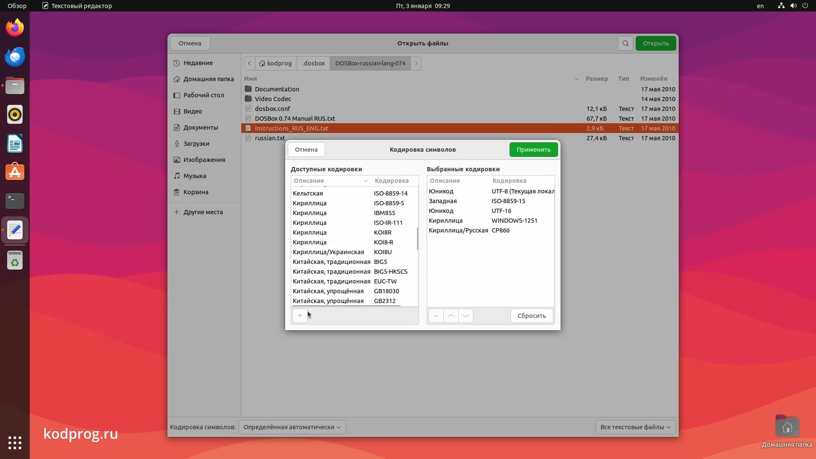This screenshot has height=459, width=816.
Task: Click the green 'Открыть' button
Action: (x=655, y=43)
